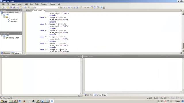Open the Tools menu
184x103 pixels.
37,4
